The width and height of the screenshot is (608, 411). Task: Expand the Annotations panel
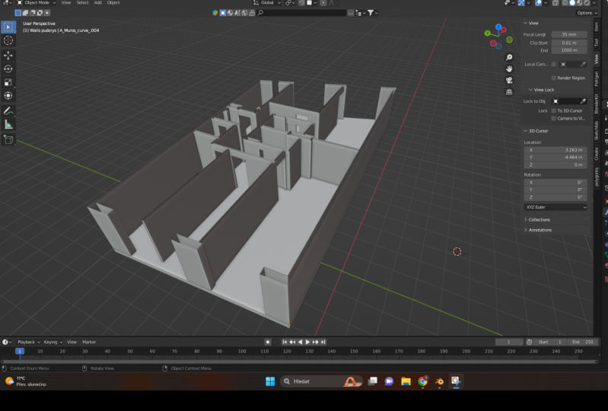(x=538, y=230)
